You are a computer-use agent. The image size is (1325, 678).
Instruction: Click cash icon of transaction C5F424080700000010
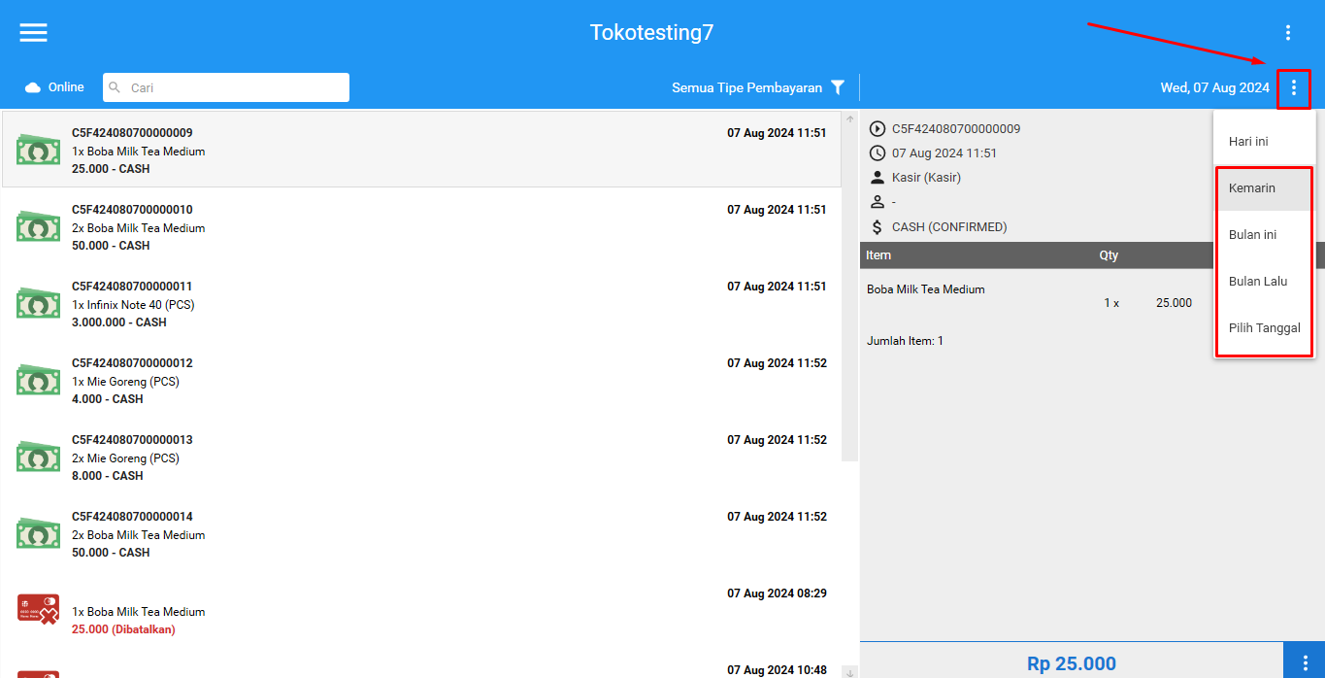point(38,226)
